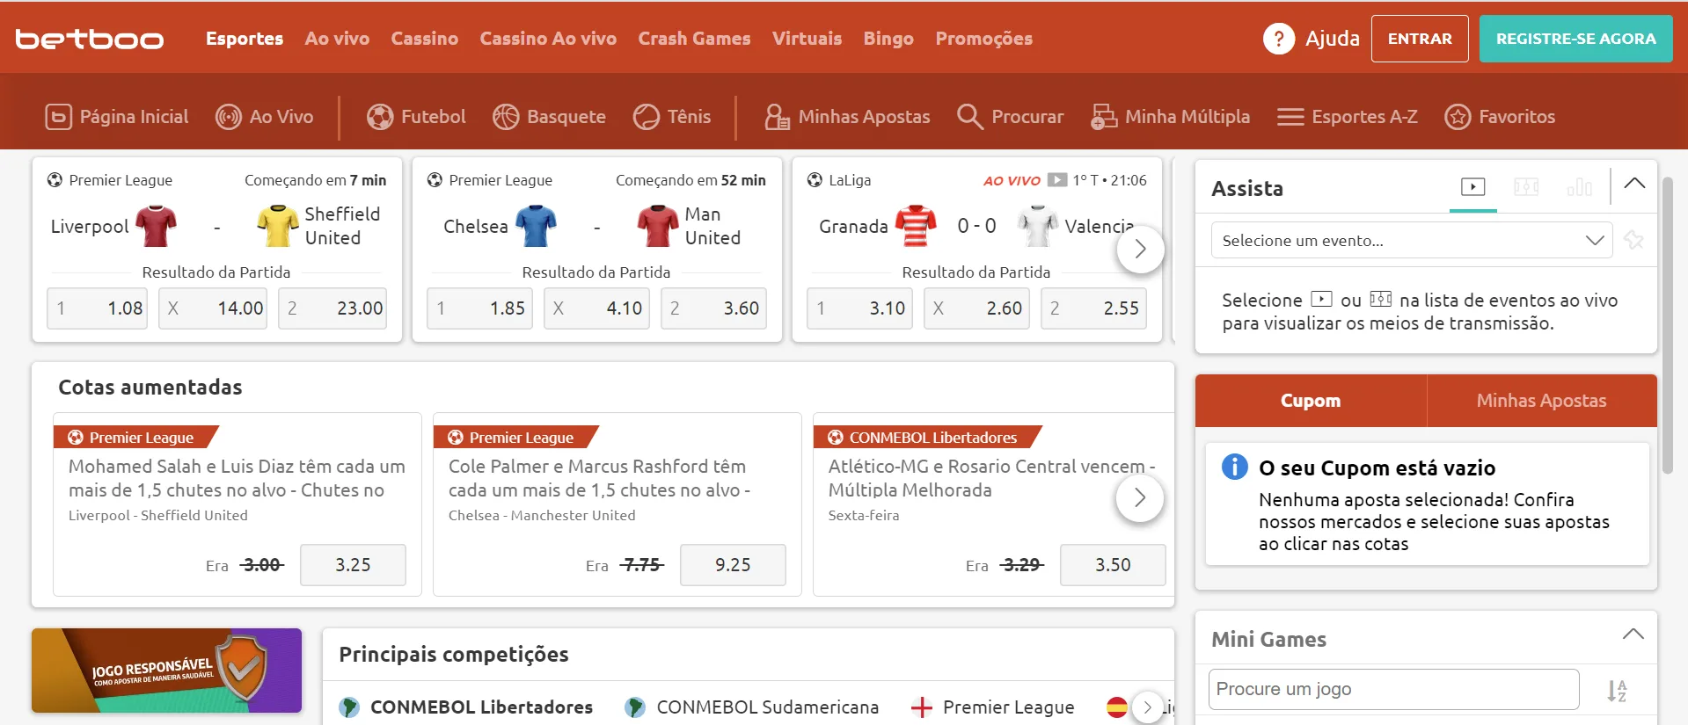Advance the Principais competições arrow

[x=1147, y=707]
